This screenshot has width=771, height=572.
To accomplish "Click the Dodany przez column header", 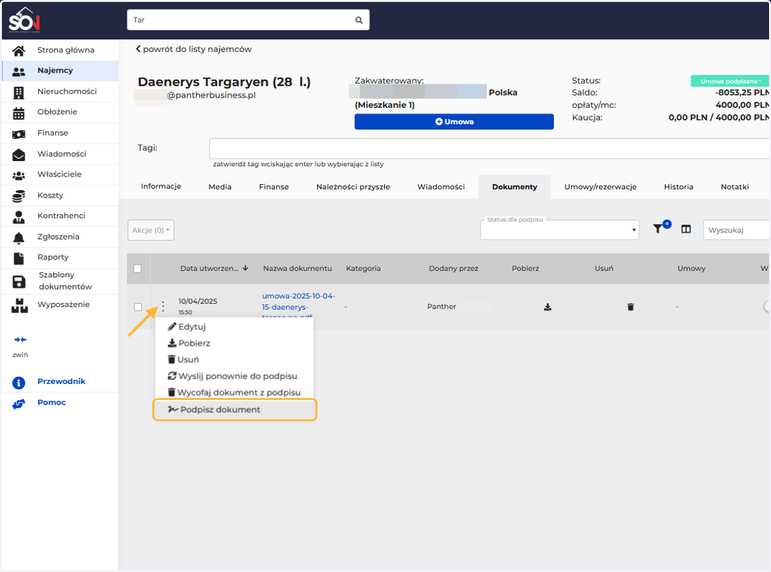I will 454,268.
